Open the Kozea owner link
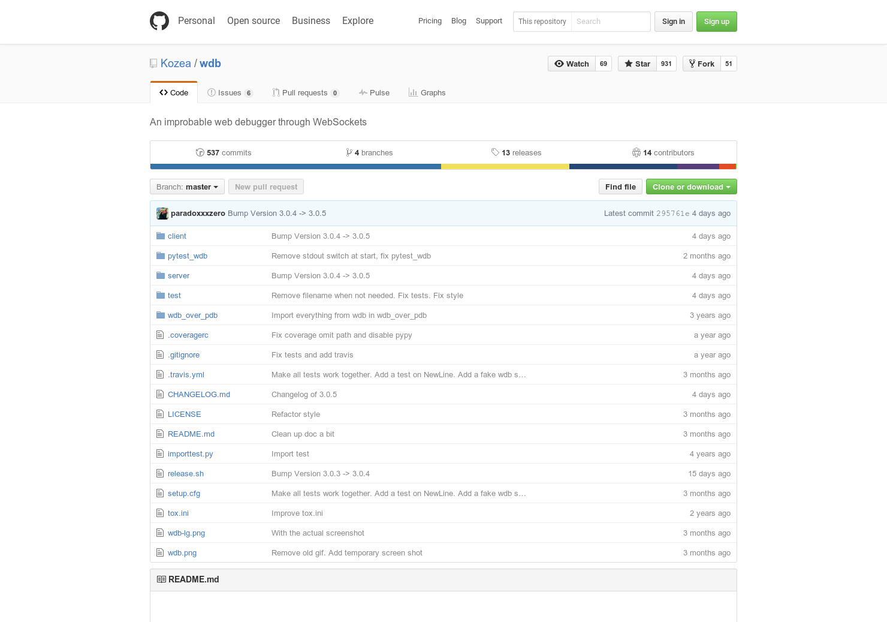 pyautogui.click(x=176, y=64)
